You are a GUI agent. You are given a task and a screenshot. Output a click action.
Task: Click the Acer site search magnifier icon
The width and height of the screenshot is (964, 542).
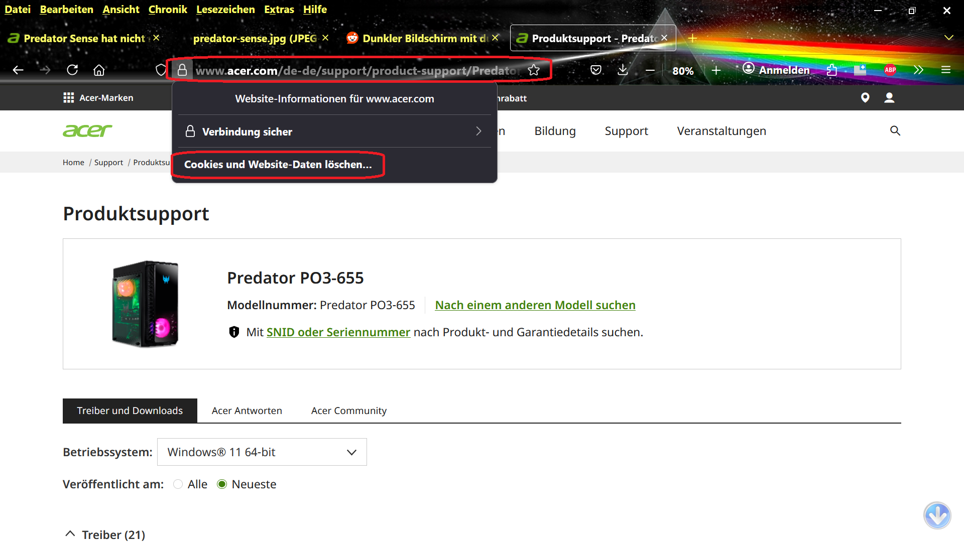point(895,131)
